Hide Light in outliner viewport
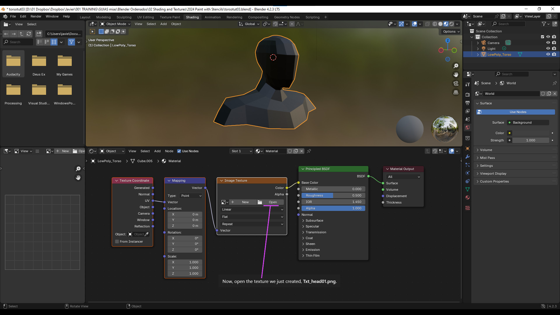 click(x=548, y=49)
